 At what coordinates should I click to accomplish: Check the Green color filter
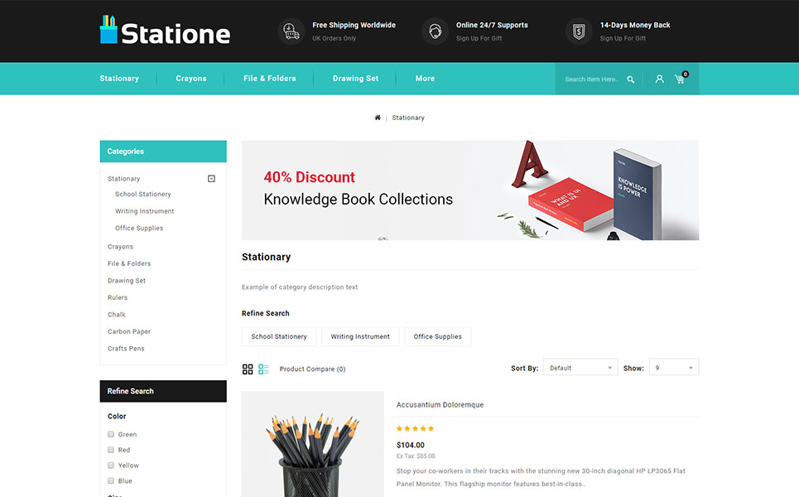111,434
